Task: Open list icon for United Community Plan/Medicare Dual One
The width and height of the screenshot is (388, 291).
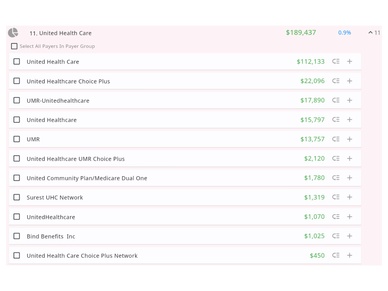Action: (x=336, y=178)
